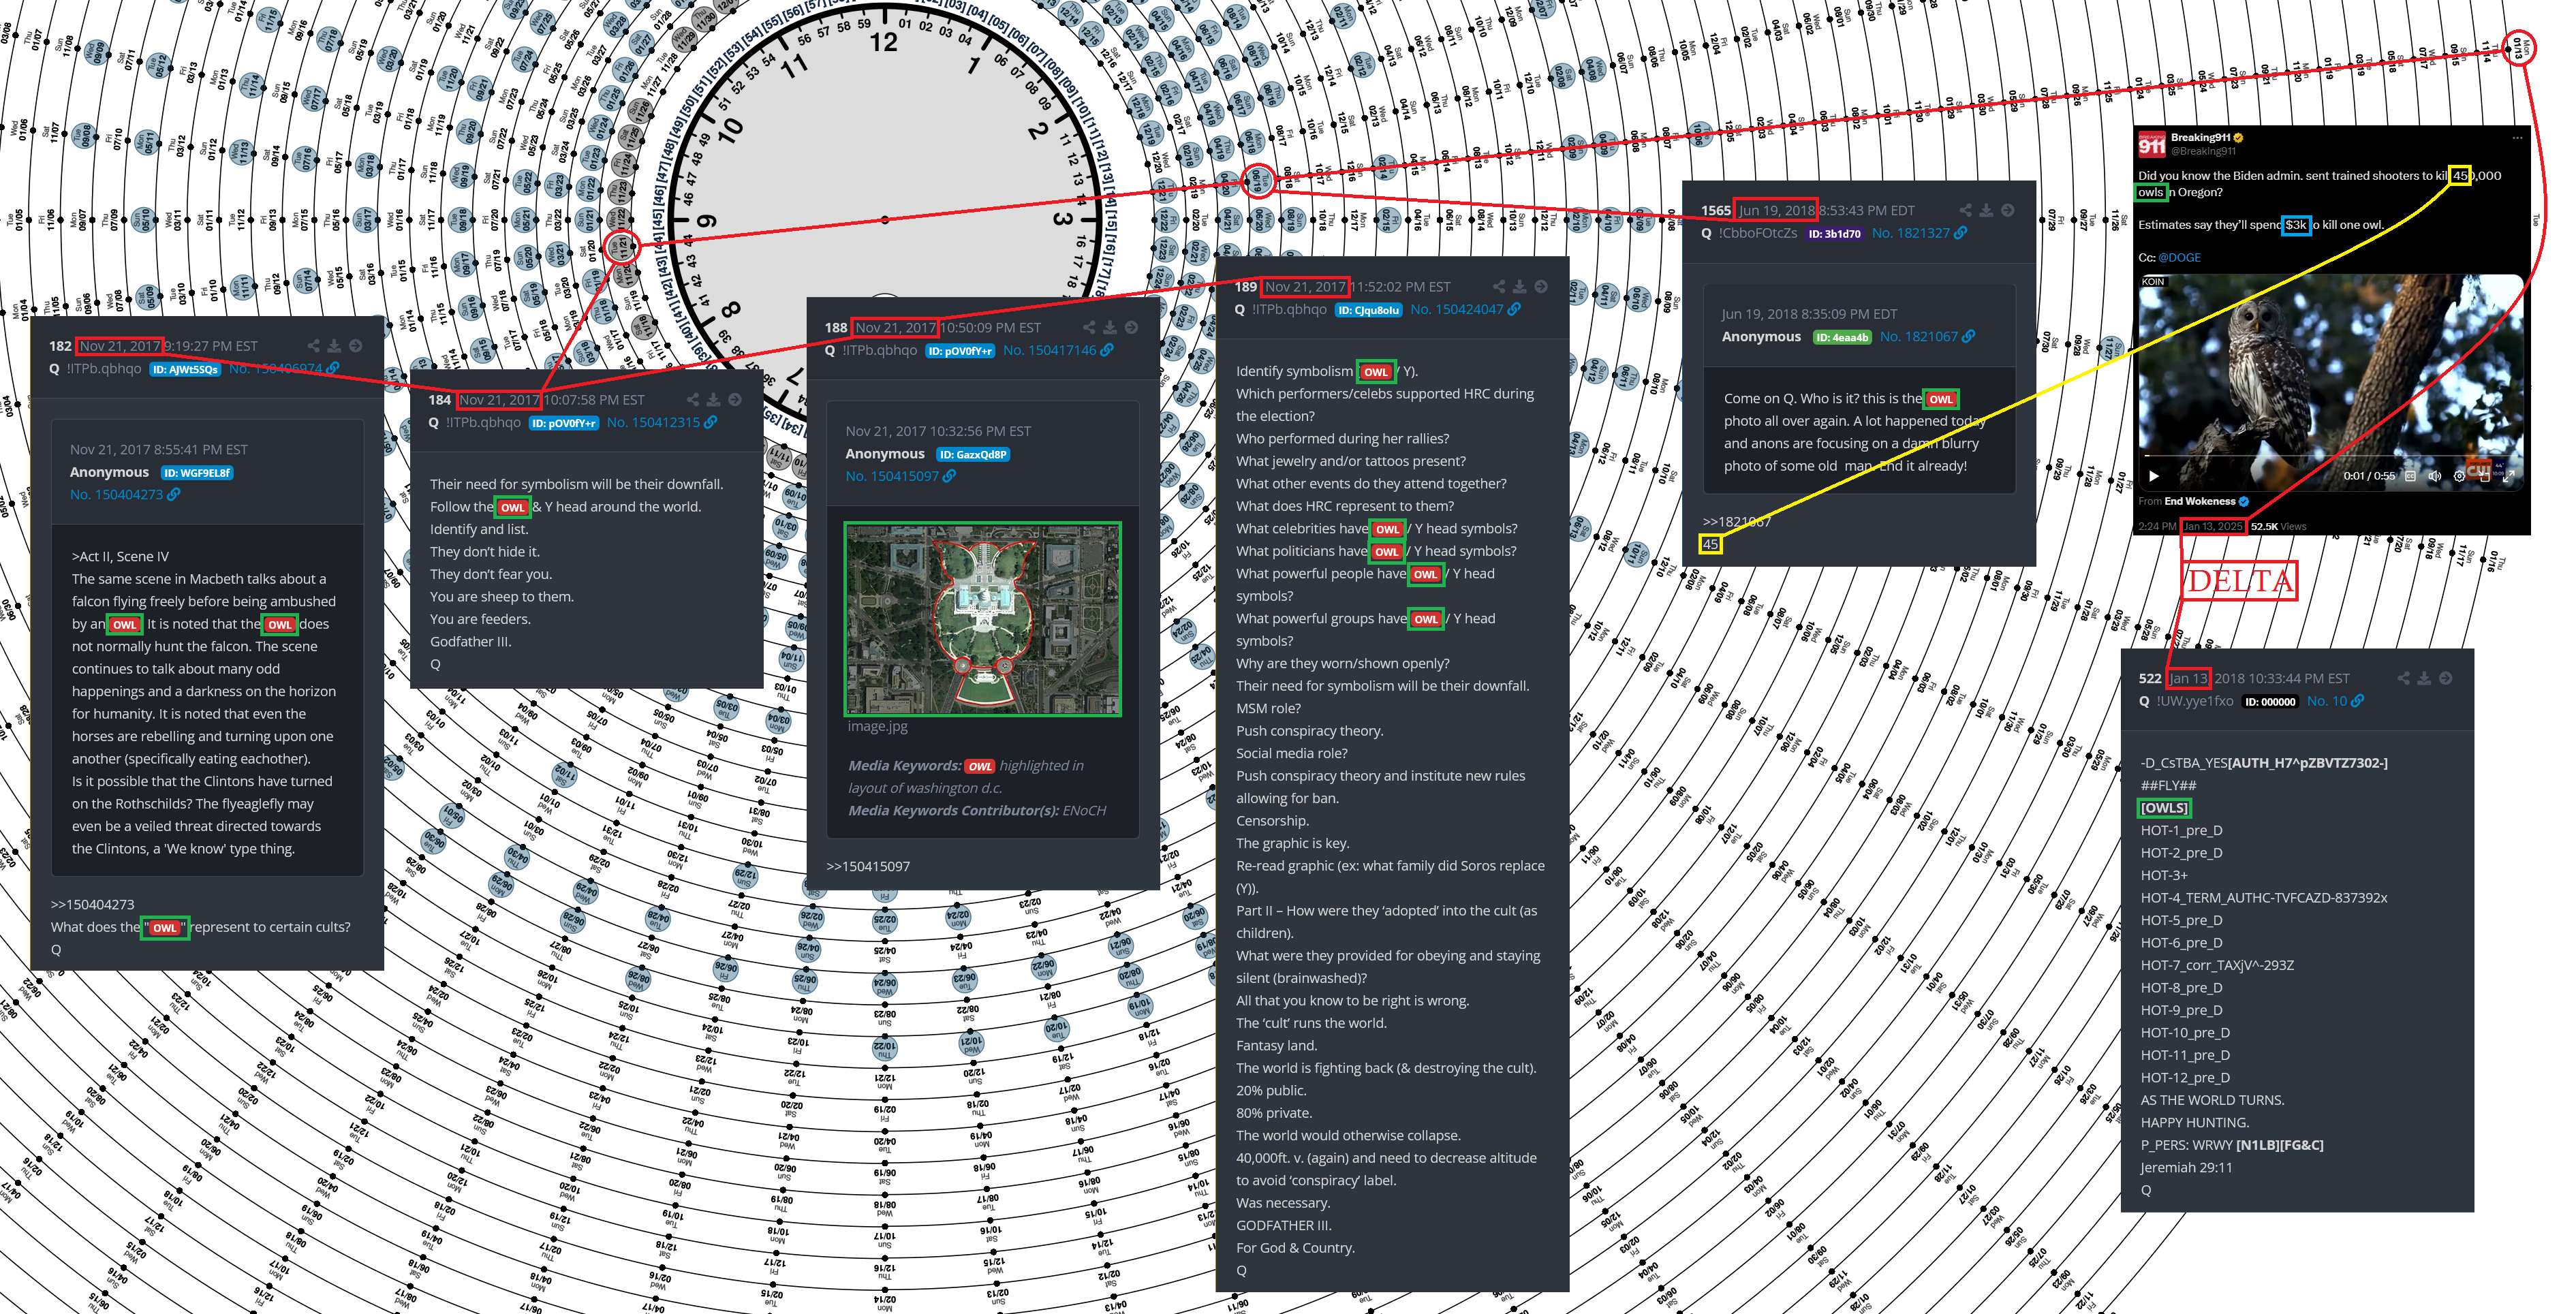This screenshot has height=1314, width=2576.
Task: Play the owl video in the tweet
Action: tap(2154, 476)
